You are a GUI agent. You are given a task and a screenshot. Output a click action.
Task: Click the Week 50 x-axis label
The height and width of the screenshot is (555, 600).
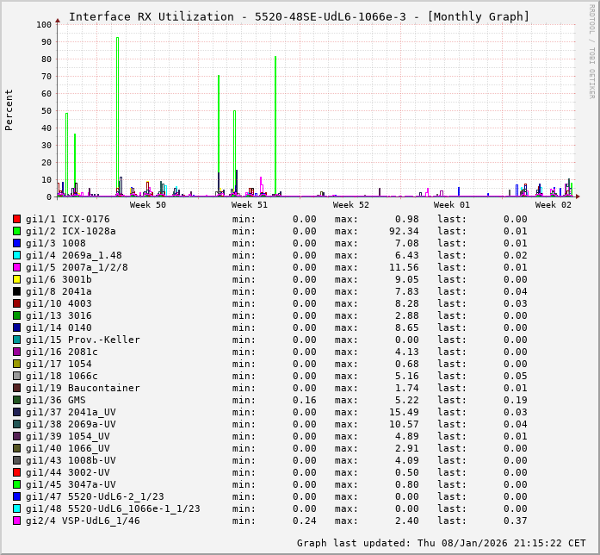(x=148, y=205)
